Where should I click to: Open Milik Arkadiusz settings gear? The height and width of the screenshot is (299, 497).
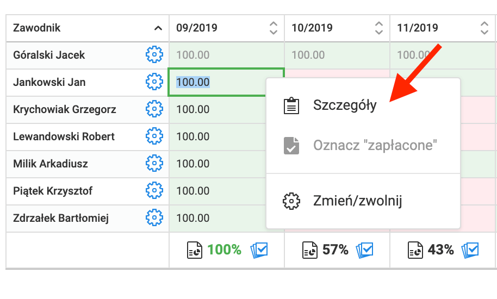click(154, 164)
